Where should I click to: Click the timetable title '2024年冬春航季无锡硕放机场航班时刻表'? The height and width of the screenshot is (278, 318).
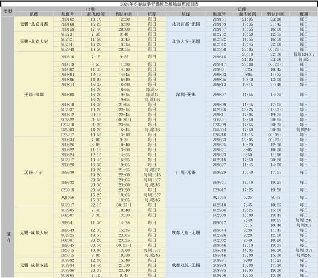pyautogui.click(x=159, y=4)
